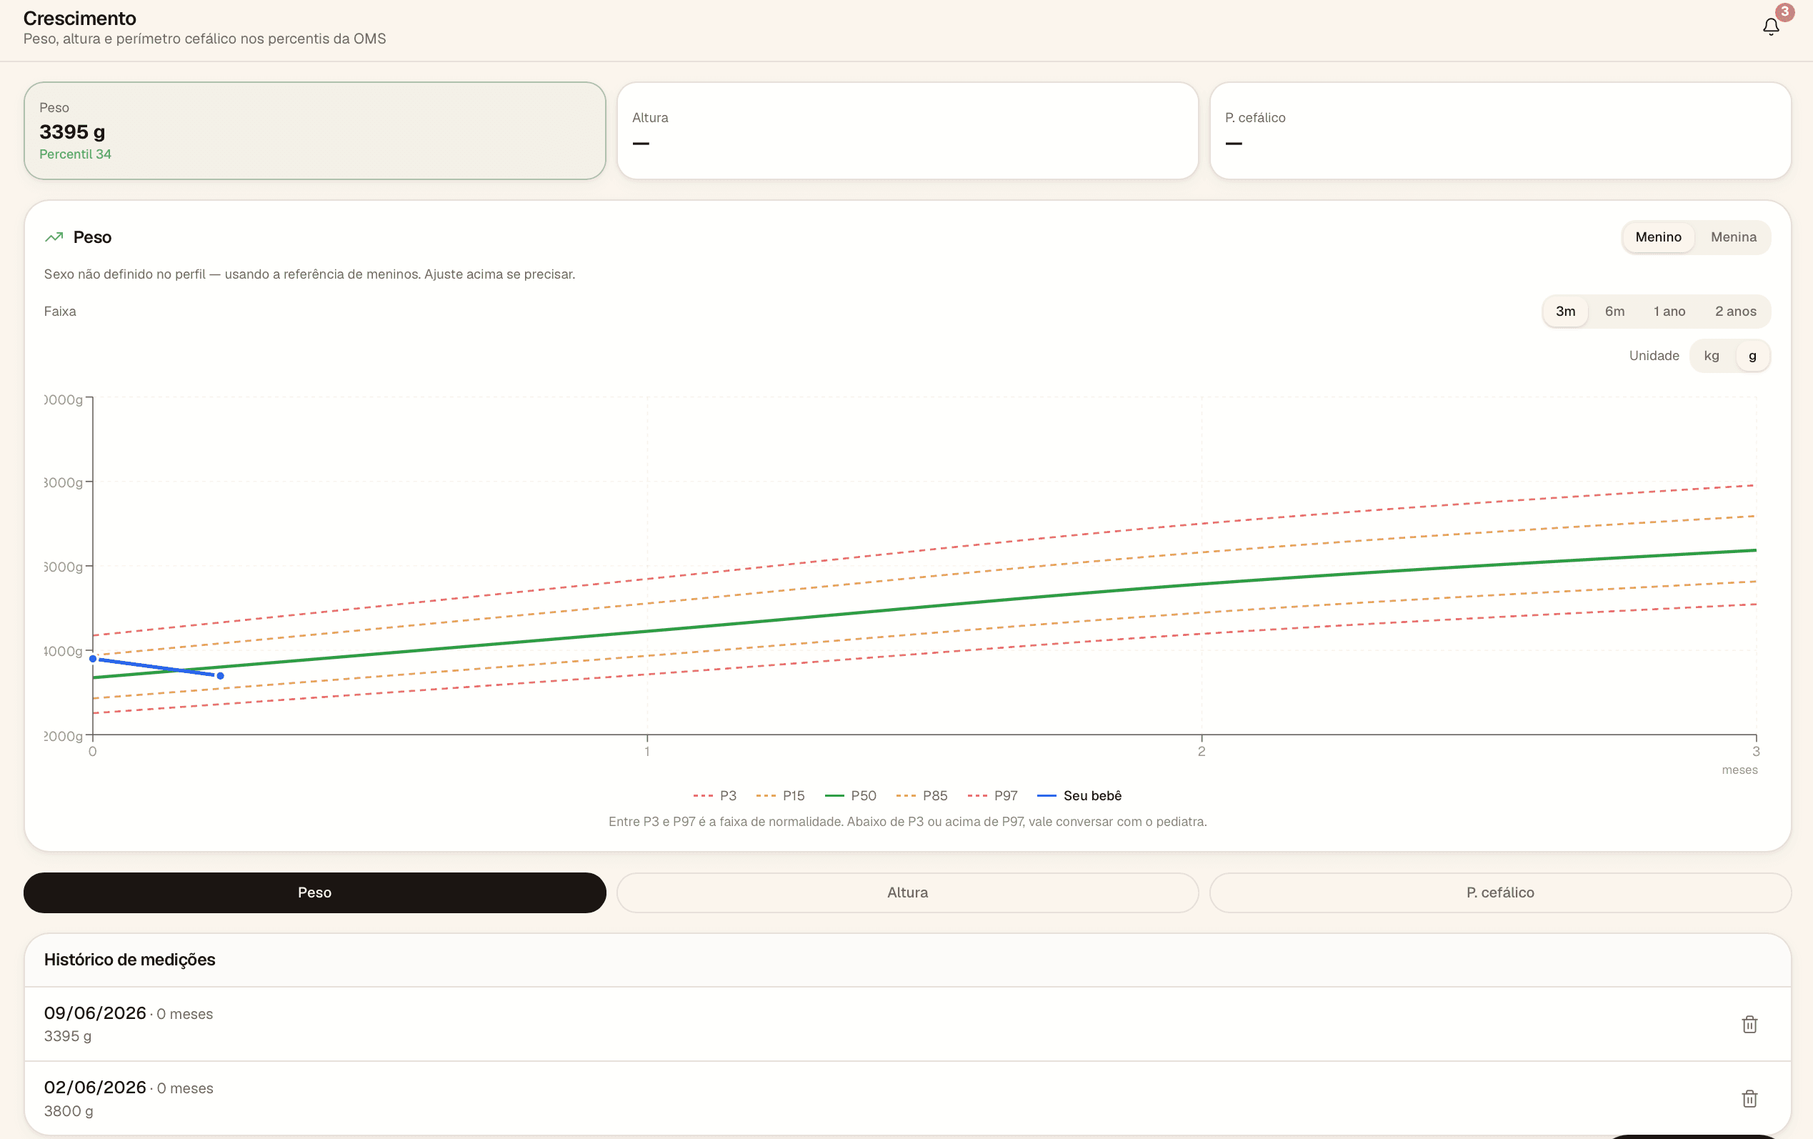Click the trending-up icon beside Peso heading
Image resolution: width=1813 pixels, height=1139 pixels.
(54, 237)
